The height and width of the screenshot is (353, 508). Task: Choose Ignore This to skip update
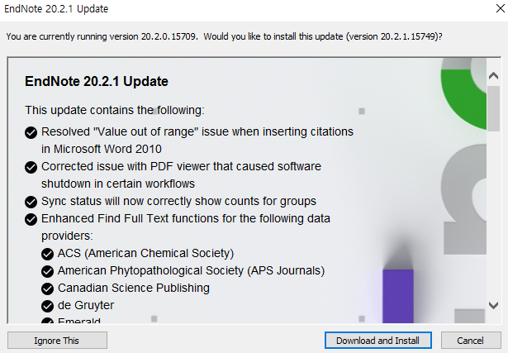(x=57, y=341)
